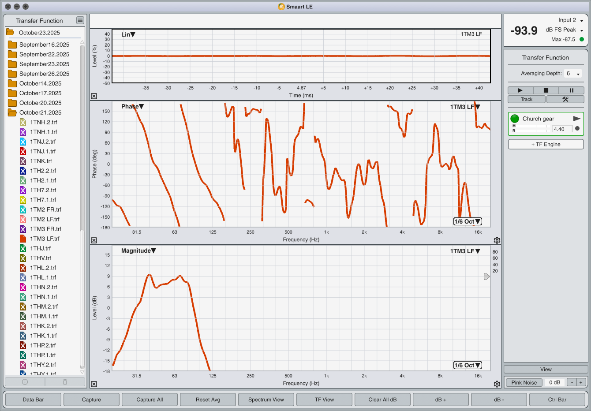Open the Averaging Depth dropdown
The image size is (591, 411).
573,74
